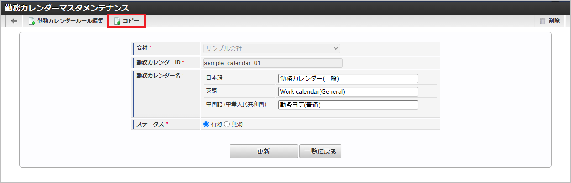Click the 勤務カレンダー名 field label

(158, 75)
